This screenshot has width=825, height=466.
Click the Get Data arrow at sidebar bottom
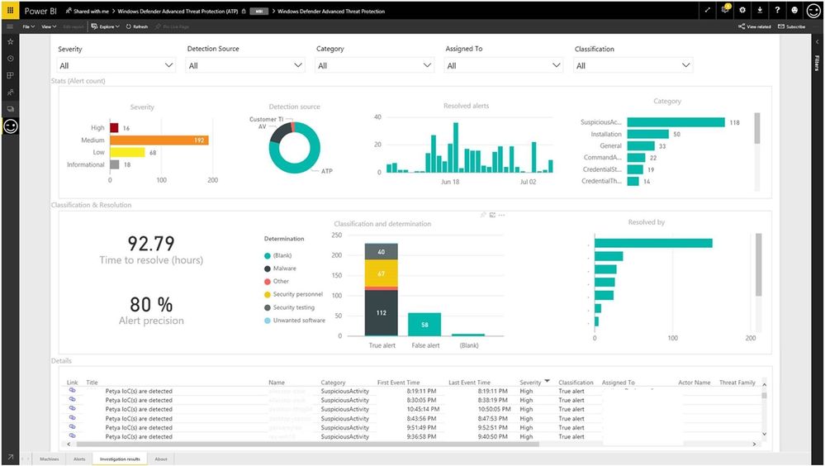(10, 458)
